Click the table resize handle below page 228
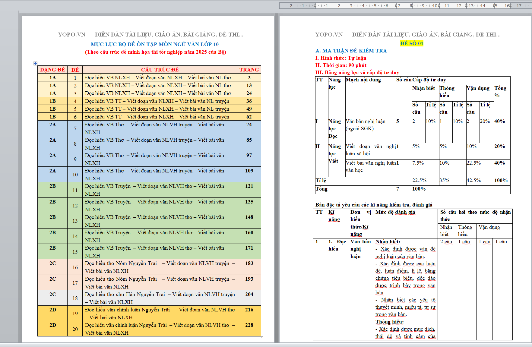Screen dimensions: 532x347 click(262, 337)
